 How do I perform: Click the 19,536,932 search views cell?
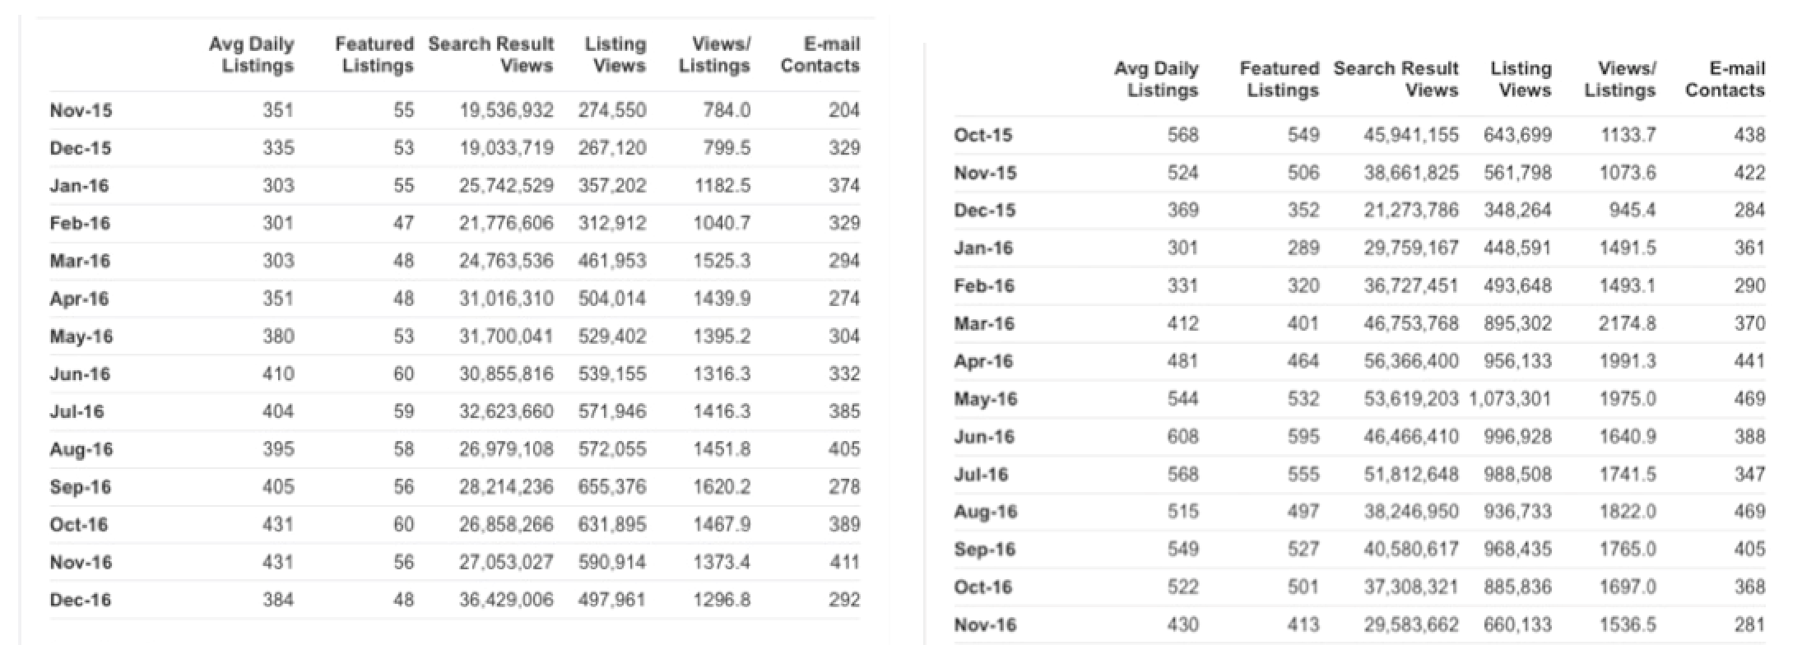coord(506,110)
